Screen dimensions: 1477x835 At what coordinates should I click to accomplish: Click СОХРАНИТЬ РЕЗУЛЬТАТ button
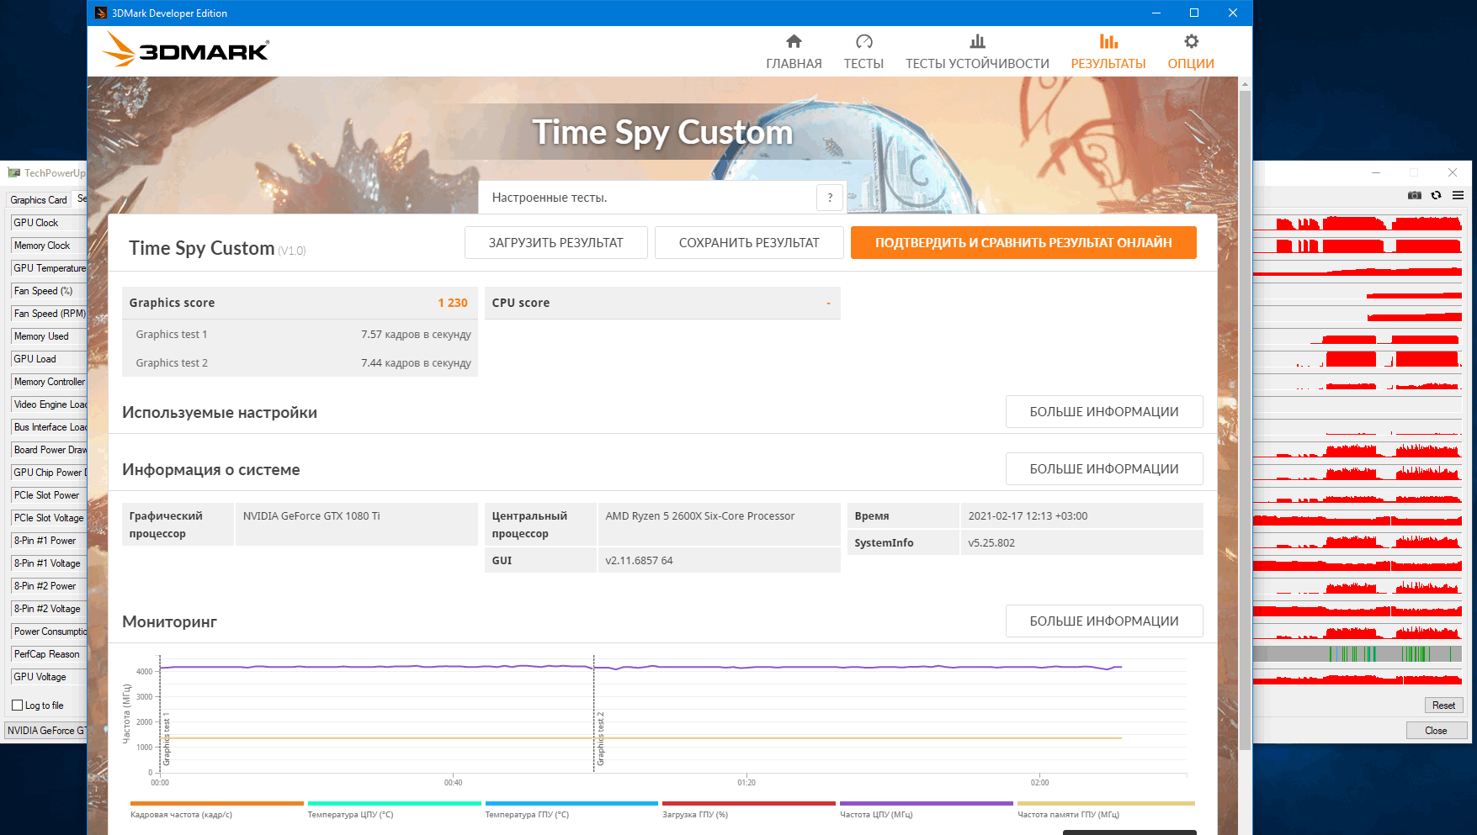(749, 242)
